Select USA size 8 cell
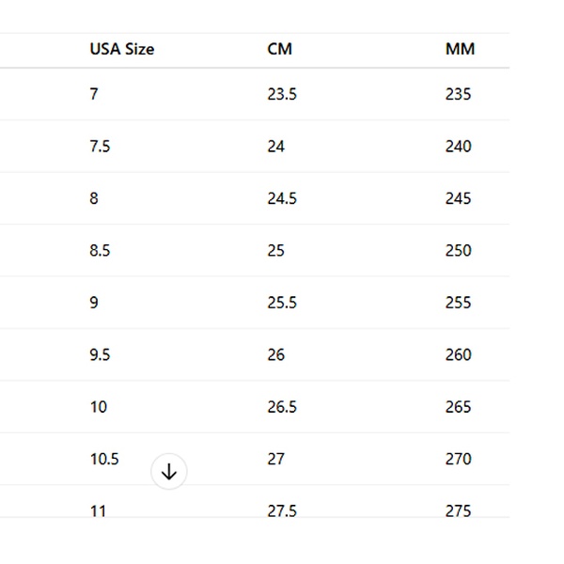Image resolution: width=564 pixels, height=564 pixels. [x=94, y=198]
